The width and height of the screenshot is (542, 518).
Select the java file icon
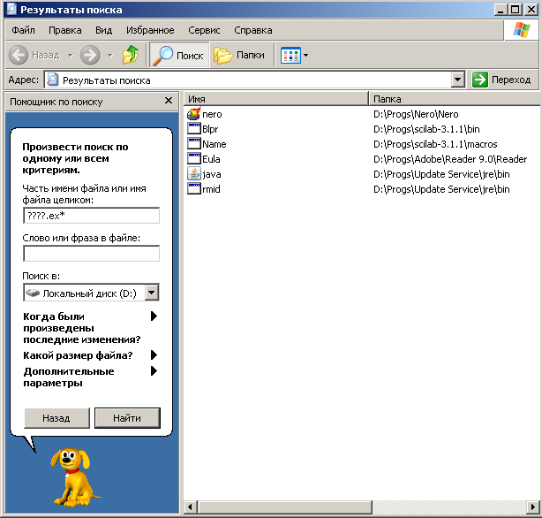click(194, 174)
